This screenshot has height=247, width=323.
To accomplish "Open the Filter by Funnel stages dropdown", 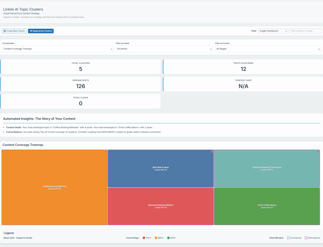I will coord(268,49).
